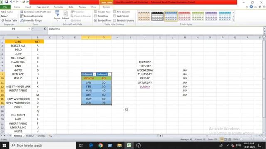Click the horizontal scrollbar
Viewport: 266px width, 149px height.
(x=207, y=136)
